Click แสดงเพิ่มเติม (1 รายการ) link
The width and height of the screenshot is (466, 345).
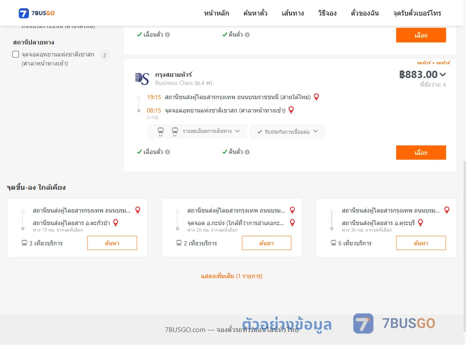pos(232,276)
